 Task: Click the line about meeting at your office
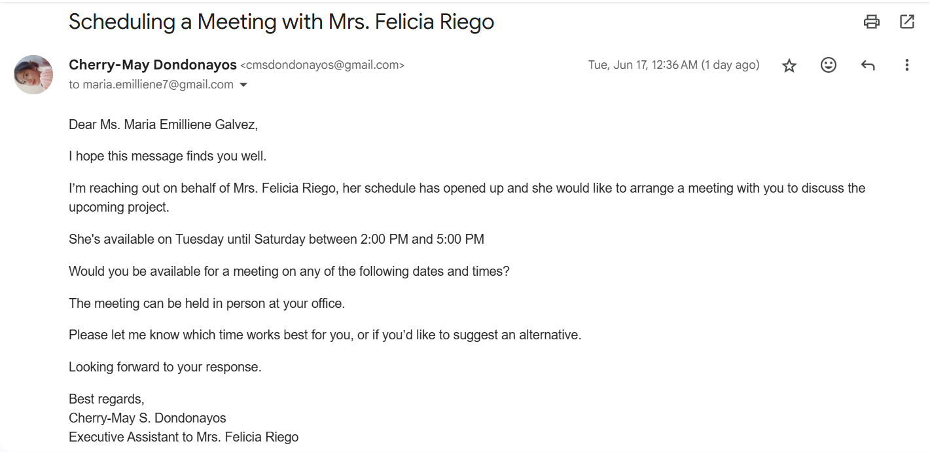[x=207, y=303]
